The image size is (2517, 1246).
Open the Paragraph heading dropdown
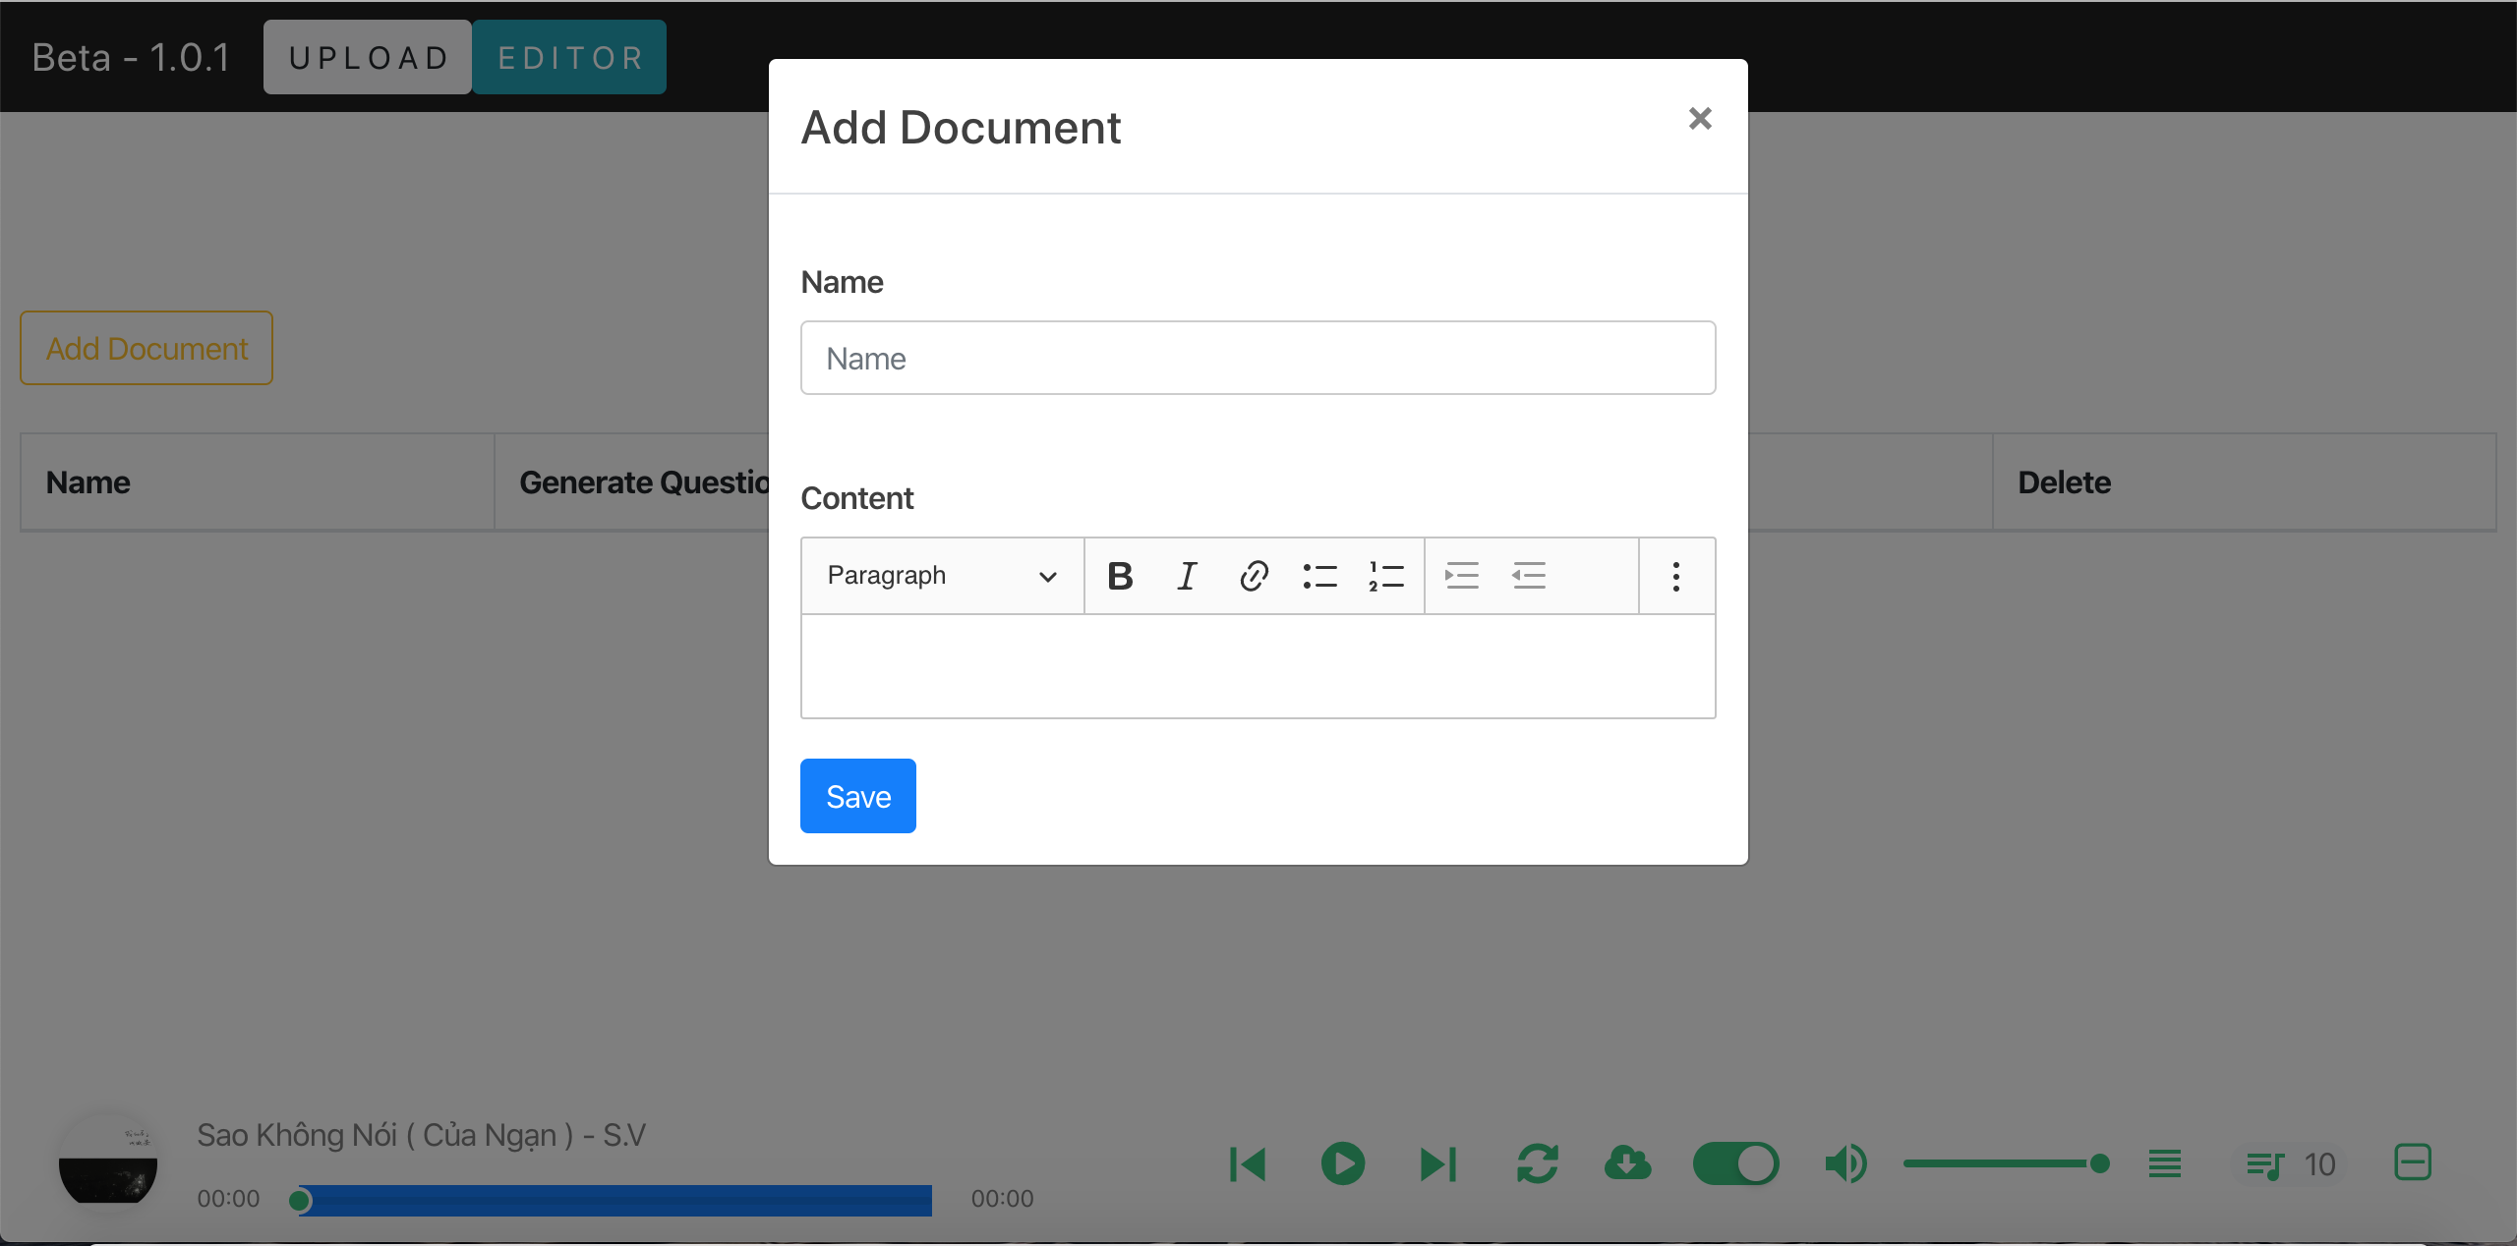[942, 576]
